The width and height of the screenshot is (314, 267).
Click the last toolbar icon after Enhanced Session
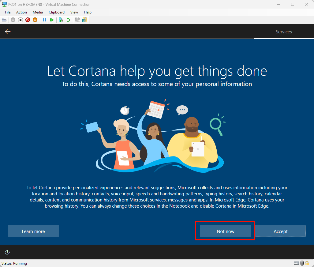(x=85, y=20)
